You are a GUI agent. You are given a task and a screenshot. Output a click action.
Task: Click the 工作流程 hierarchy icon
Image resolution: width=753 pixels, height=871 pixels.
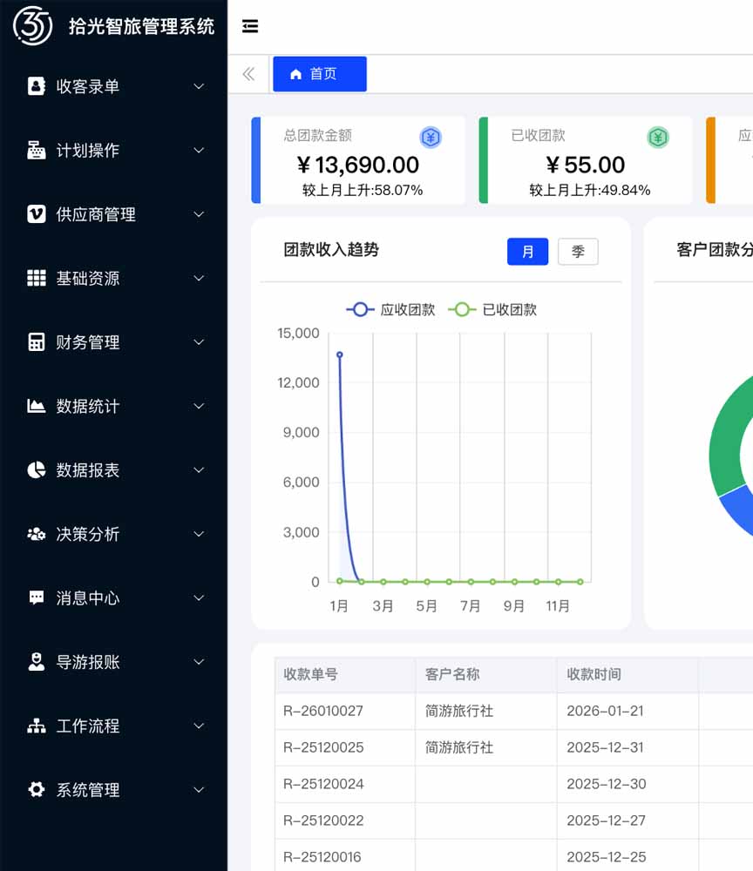click(x=36, y=726)
